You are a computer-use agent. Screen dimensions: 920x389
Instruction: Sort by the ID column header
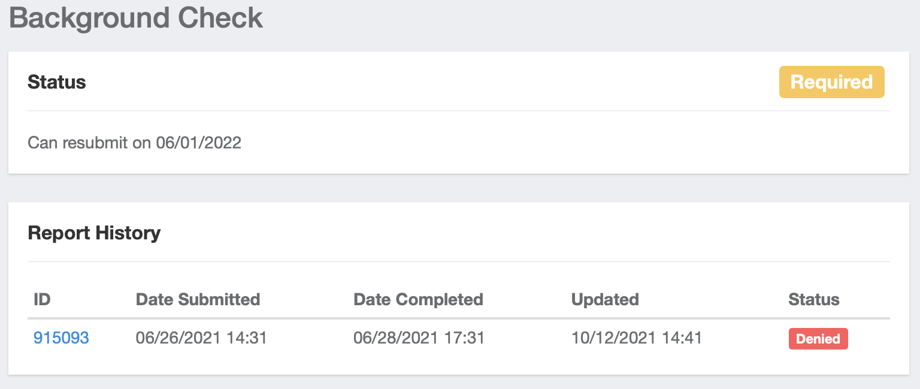tap(42, 299)
